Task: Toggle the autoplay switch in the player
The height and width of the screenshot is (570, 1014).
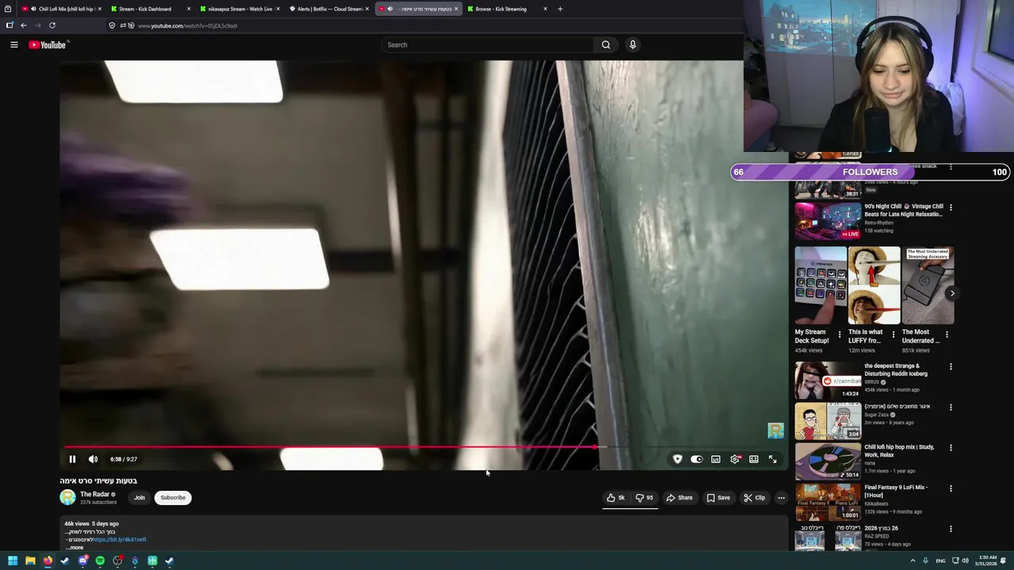Action: pyautogui.click(x=696, y=459)
